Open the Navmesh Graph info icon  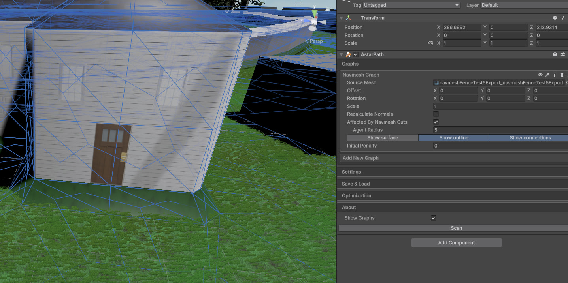(x=555, y=75)
